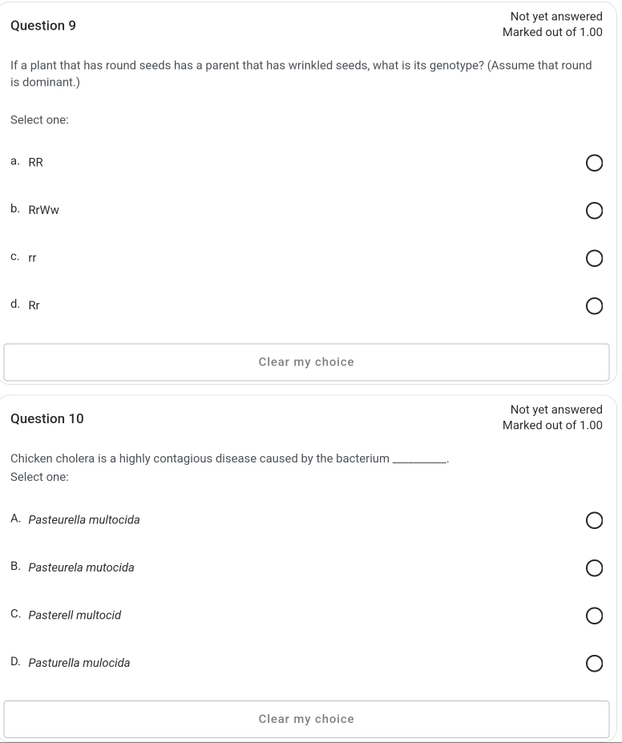
Task: Choose Pasturella mulocida for Question 10
Action: point(594,663)
